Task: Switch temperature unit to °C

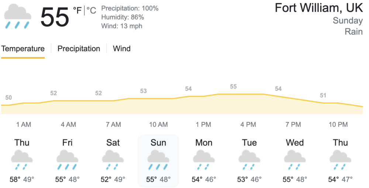Action: (x=91, y=11)
